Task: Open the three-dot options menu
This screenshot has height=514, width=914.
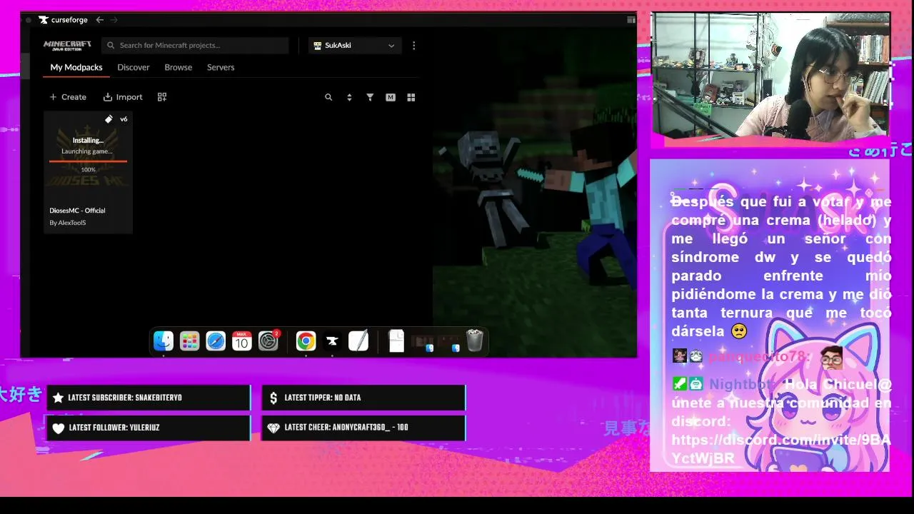Action: click(413, 45)
